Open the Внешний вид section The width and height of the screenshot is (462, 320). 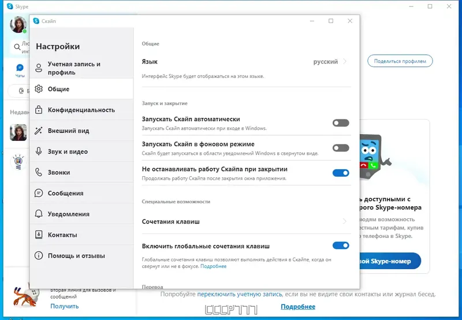point(81,131)
